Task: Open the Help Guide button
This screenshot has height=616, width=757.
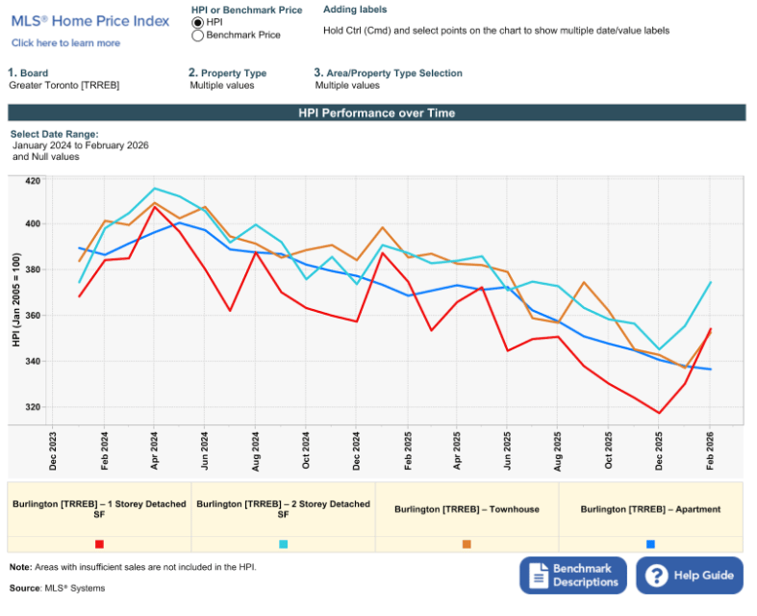Action: [690, 576]
